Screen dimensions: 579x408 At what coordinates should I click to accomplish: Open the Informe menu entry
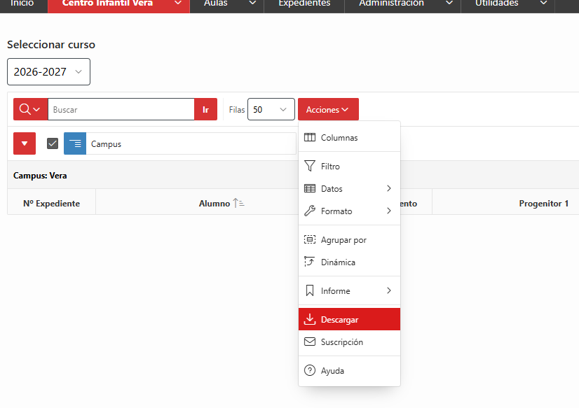(349, 291)
